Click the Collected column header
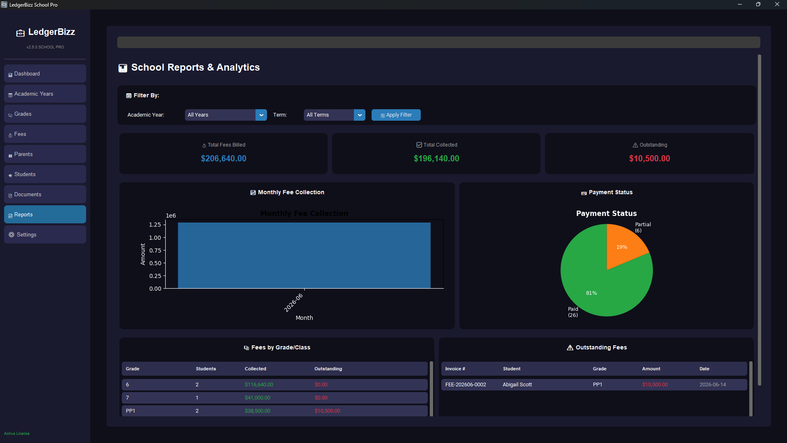Viewport: 787px width, 443px height. click(255, 369)
